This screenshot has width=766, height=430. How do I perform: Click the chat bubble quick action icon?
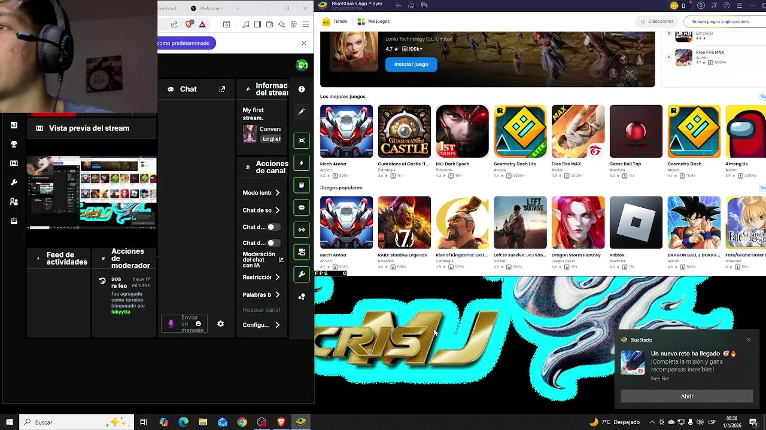tap(302, 207)
